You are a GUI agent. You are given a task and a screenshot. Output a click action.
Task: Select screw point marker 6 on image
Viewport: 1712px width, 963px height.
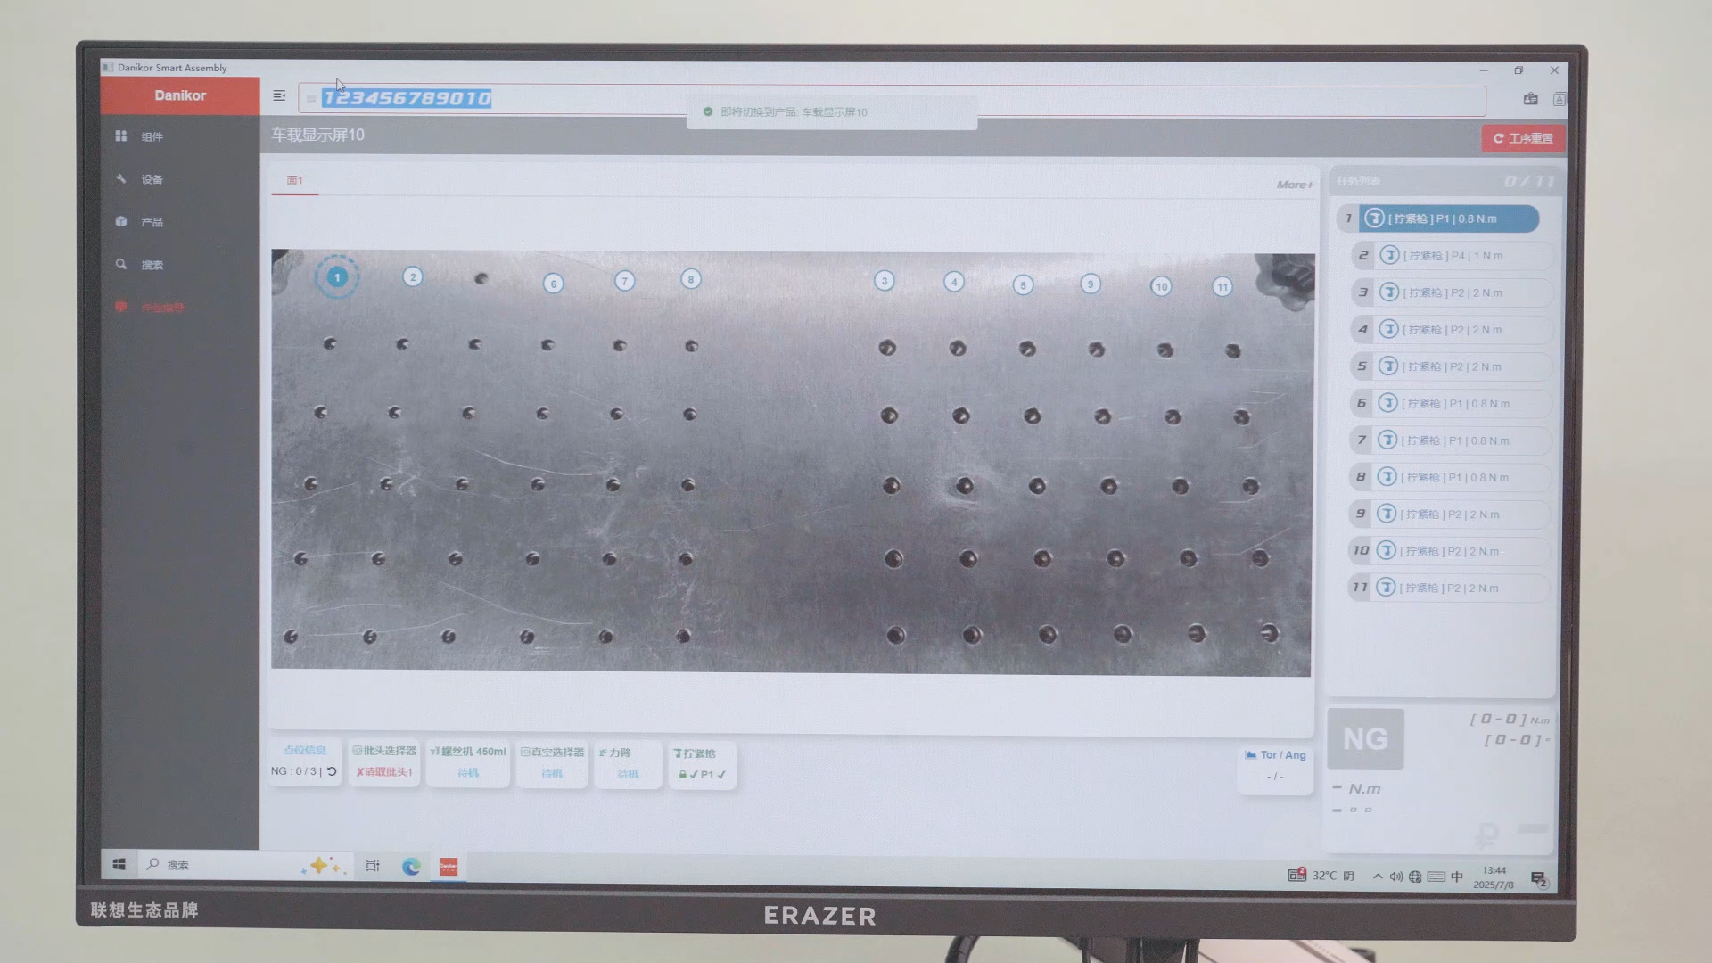553,284
